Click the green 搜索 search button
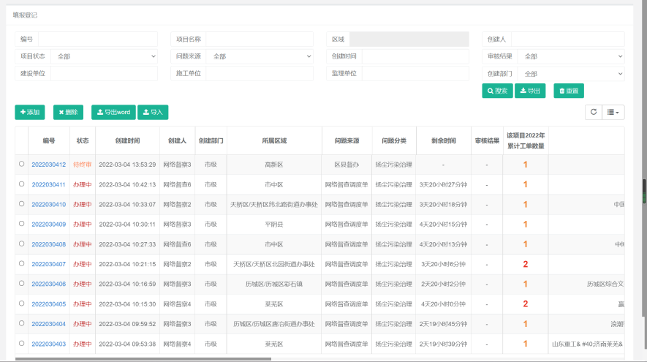 point(497,91)
